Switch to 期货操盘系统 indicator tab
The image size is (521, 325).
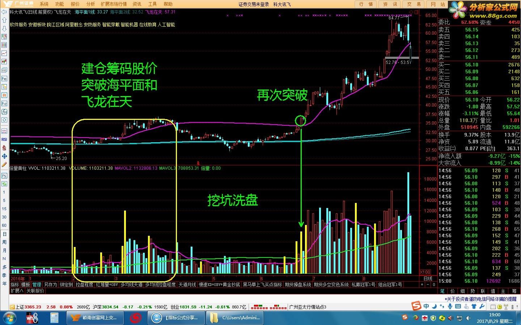(x=298, y=285)
